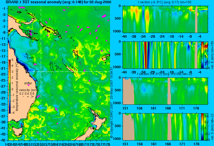Click the 'drifter' legend label
The image size is (214, 146).
[28, 83]
